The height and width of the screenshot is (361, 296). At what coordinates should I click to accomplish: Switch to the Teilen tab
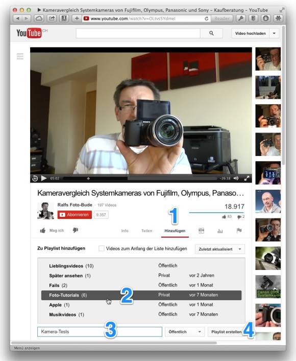(x=146, y=231)
